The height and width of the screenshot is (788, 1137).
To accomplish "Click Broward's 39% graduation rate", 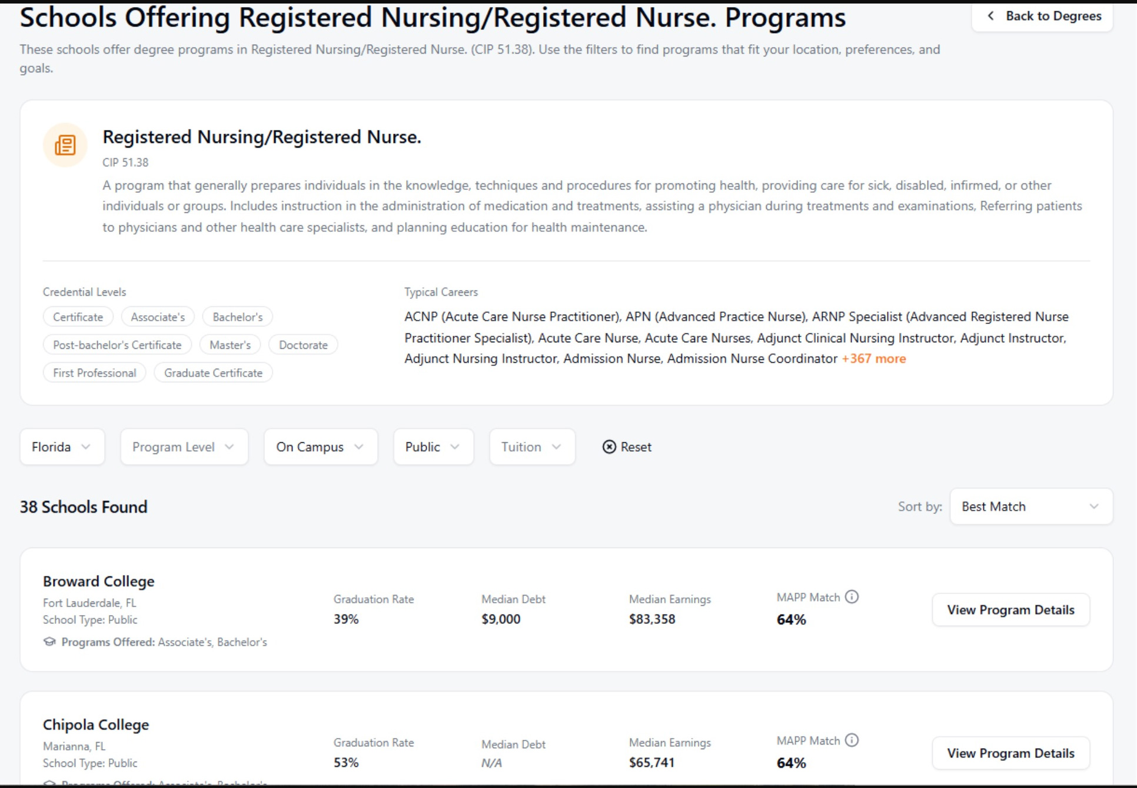I will 346,619.
